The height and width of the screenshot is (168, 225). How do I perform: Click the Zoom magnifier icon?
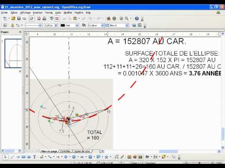pos(127,19)
